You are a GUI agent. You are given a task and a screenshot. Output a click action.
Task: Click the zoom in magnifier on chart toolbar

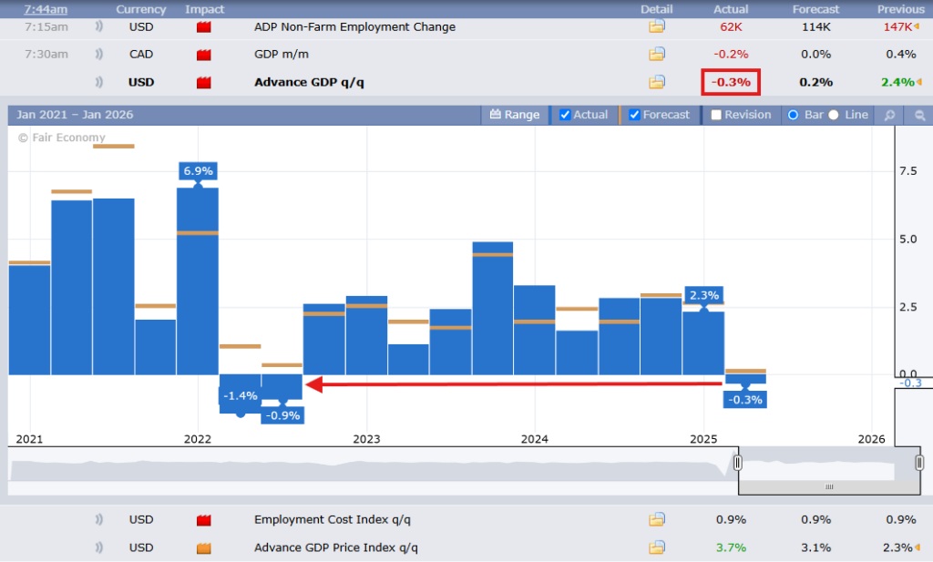tap(888, 116)
